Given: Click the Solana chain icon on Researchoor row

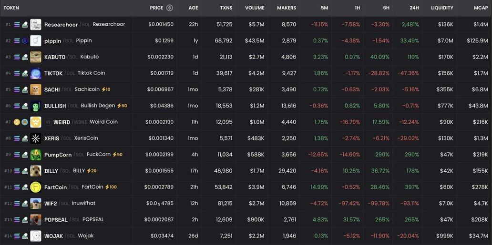Looking at the screenshot, I should click(x=17, y=24).
